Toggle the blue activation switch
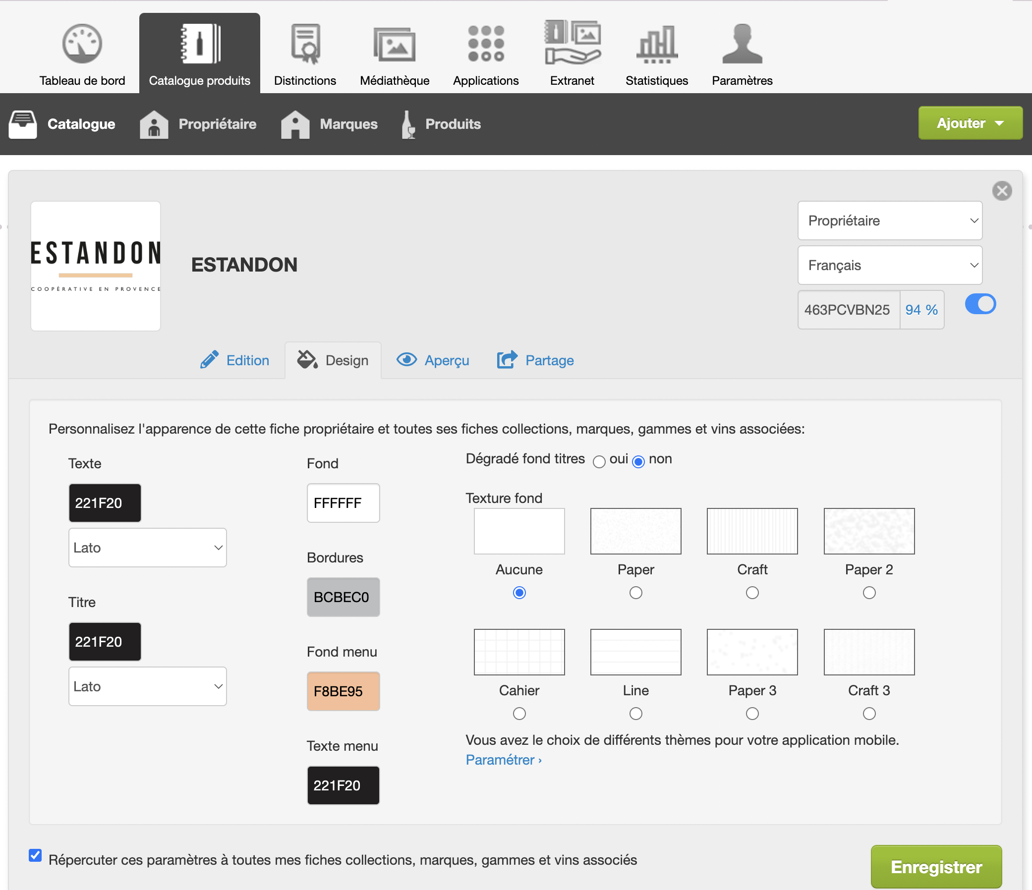 pos(980,304)
